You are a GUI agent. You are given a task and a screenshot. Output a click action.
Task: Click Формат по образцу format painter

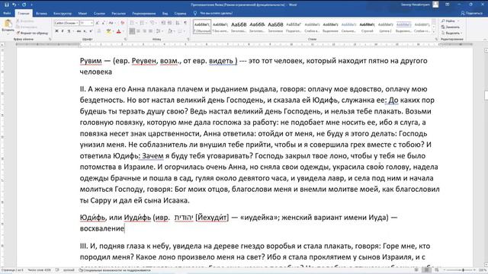tap(32, 33)
